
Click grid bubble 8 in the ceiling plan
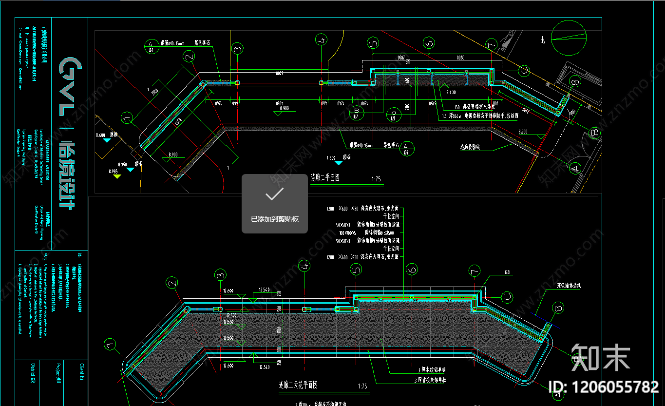pyautogui.click(x=558, y=308)
